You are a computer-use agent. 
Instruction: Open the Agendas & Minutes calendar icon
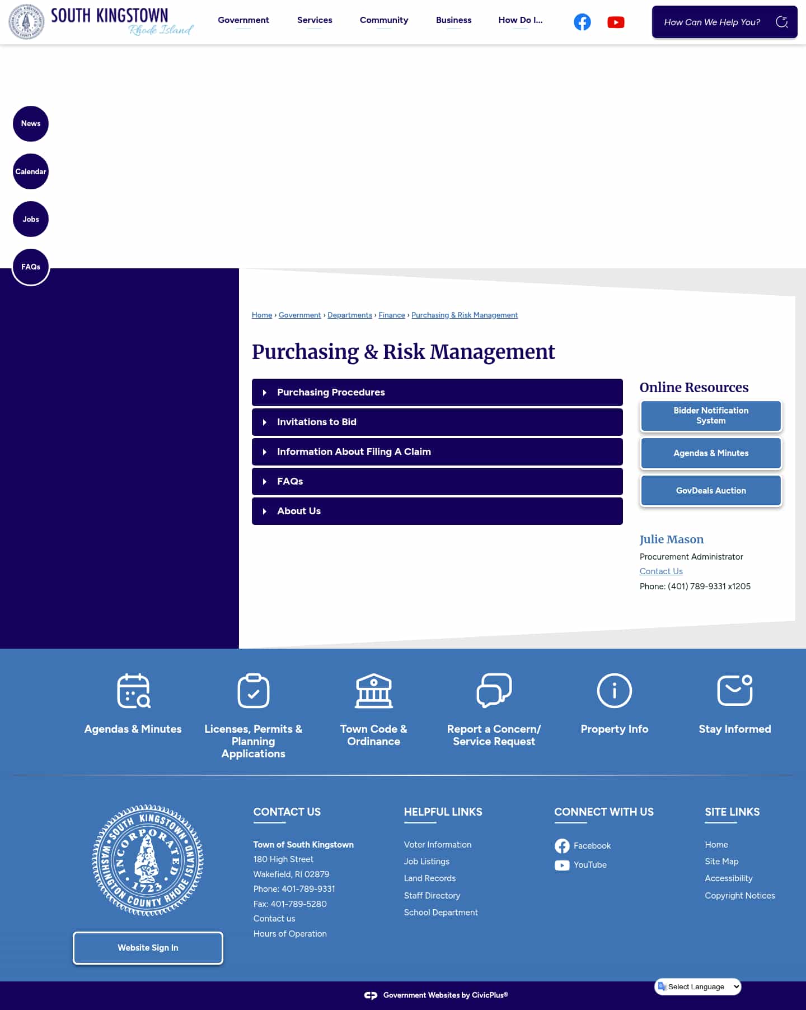(x=133, y=691)
